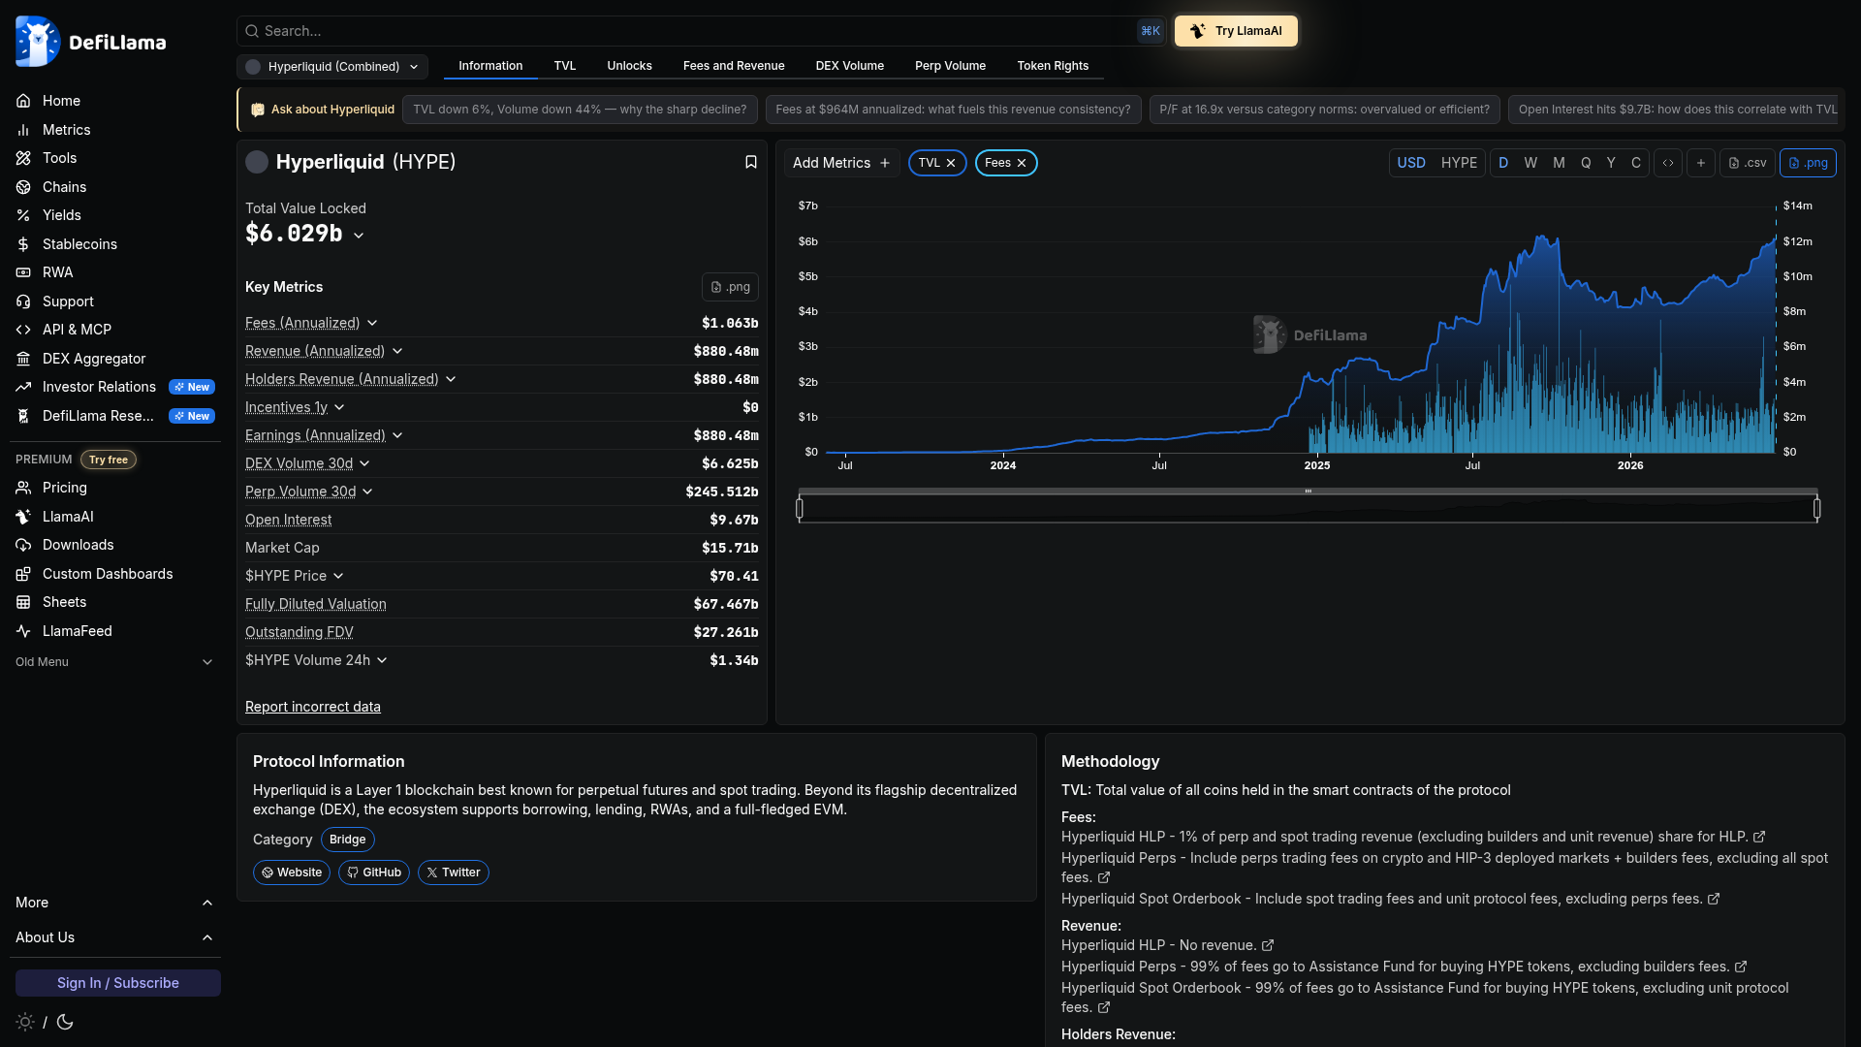Switch to light mode sun icon

coord(25,1022)
